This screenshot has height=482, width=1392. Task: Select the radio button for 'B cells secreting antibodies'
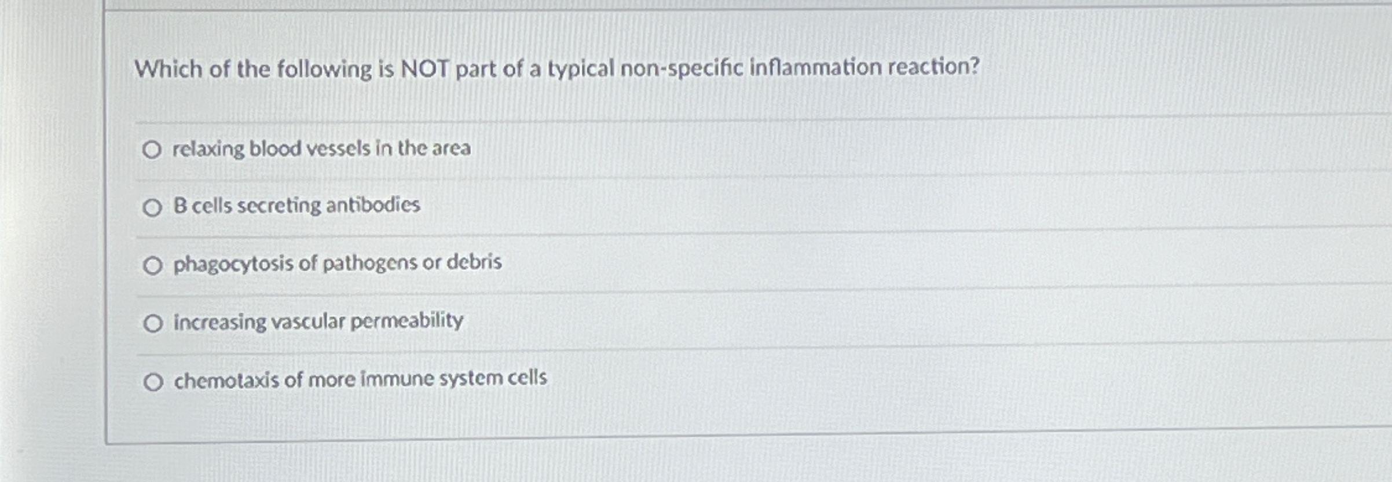click(153, 206)
